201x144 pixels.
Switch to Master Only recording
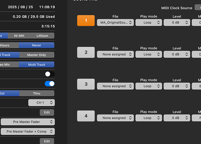pyautogui.click(x=37, y=55)
